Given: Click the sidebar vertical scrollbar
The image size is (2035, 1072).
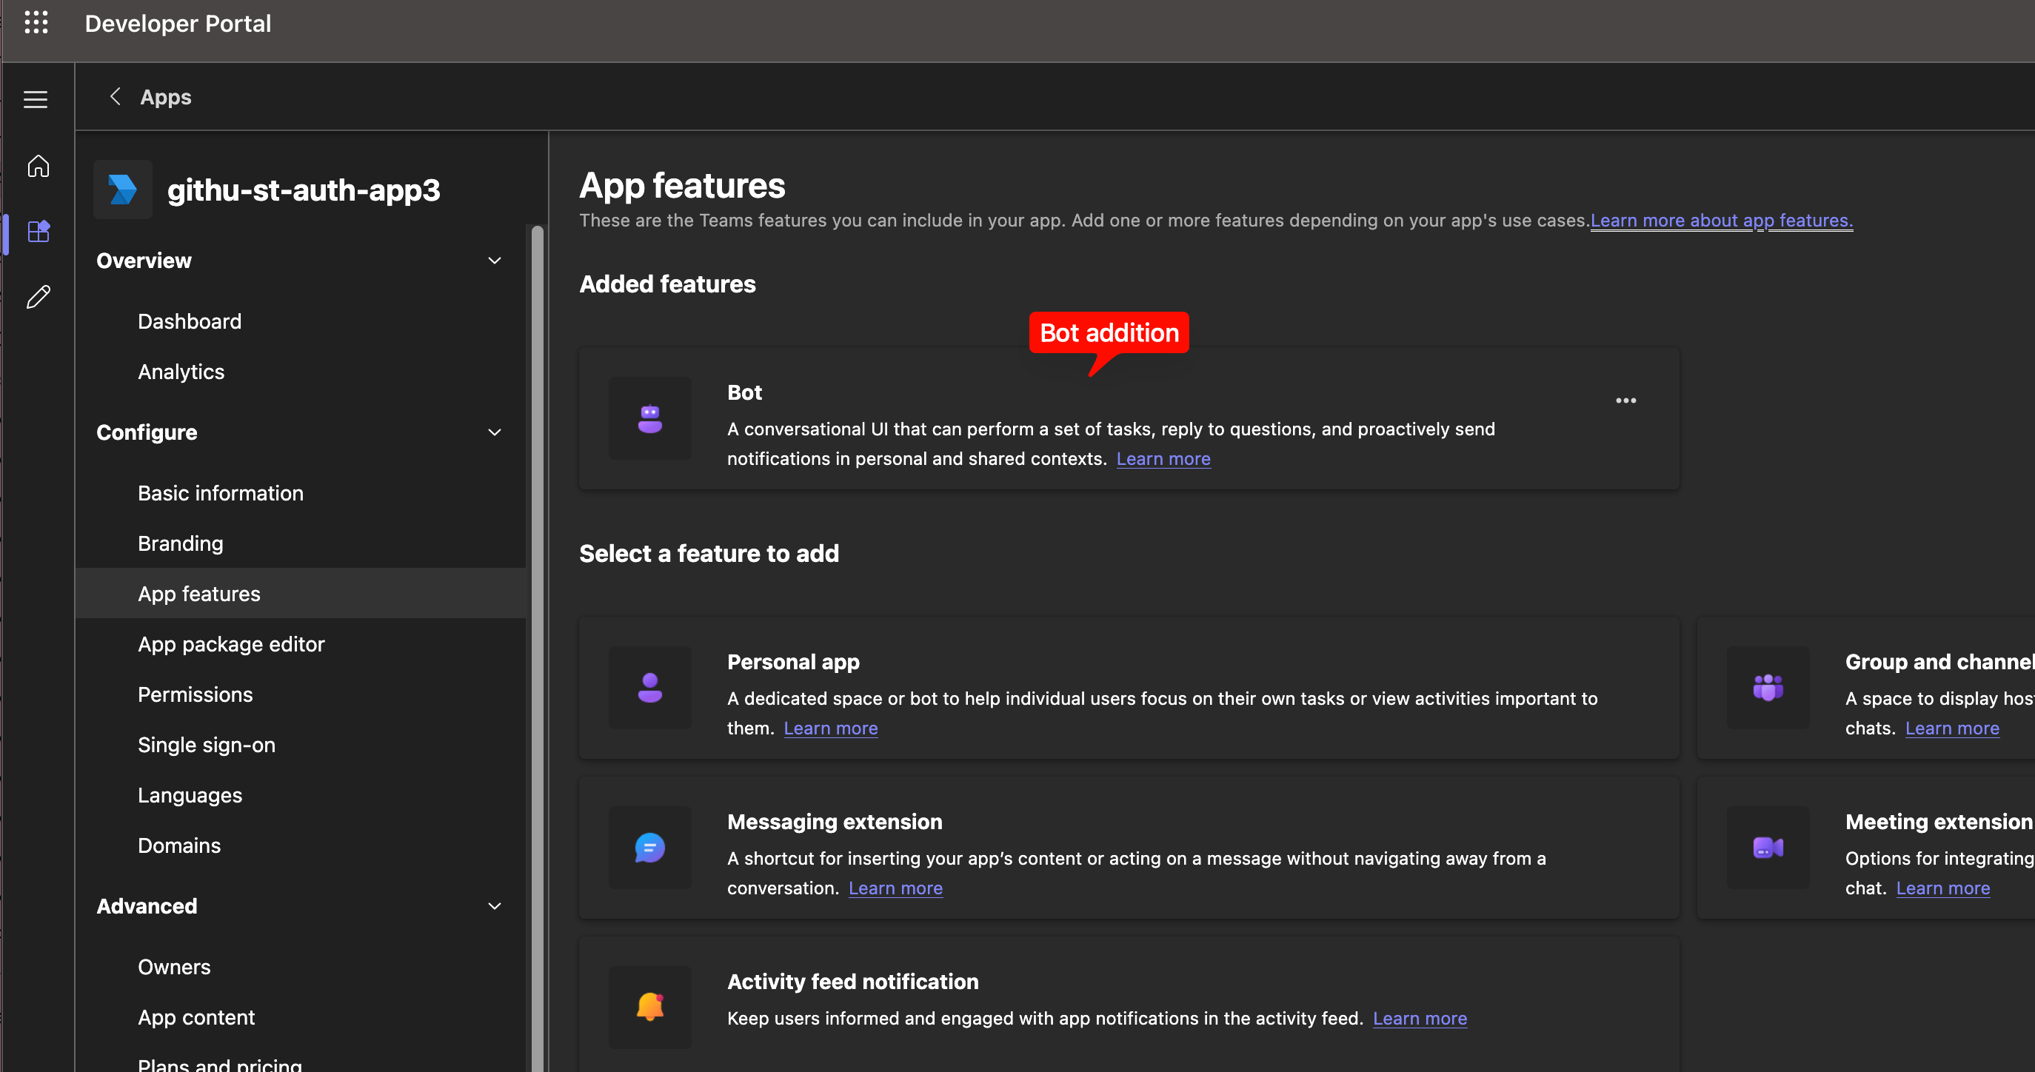Looking at the screenshot, I should (x=537, y=648).
